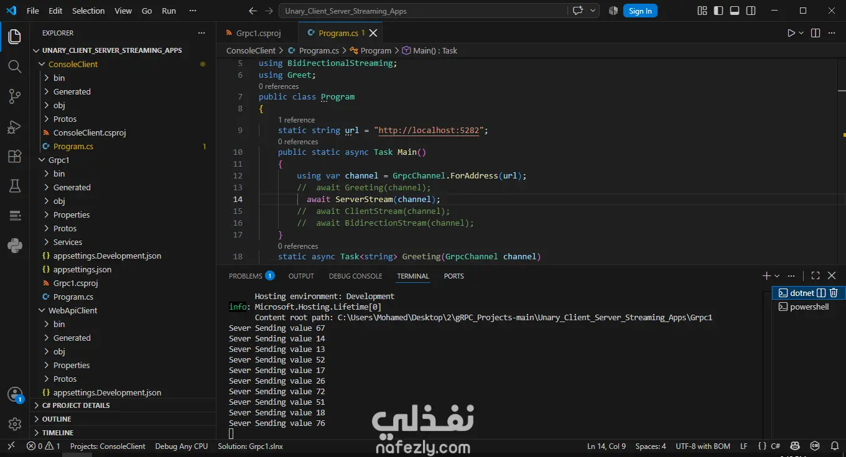This screenshot has height=457, width=846.
Task: Maximize the terminal panel size
Action: 816,275
